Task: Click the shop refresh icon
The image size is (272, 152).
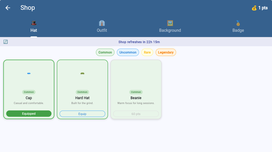Action: pyautogui.click(x=5, y=42)
